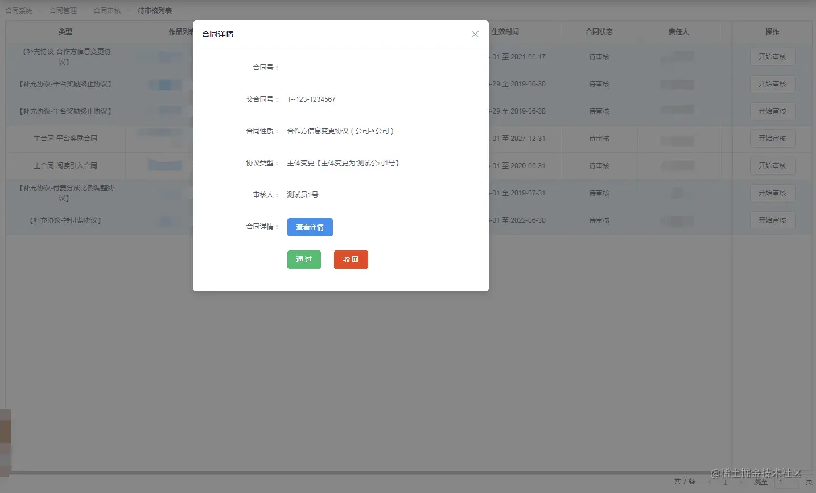
Task: Click 合同性质 value 合作方信息变更协议（公司->公司）
Action: [x=340, y=131]
